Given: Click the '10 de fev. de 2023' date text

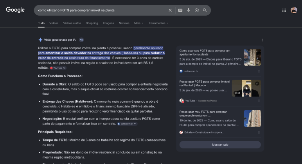Looking at the screenshot, I should [191, 120].
